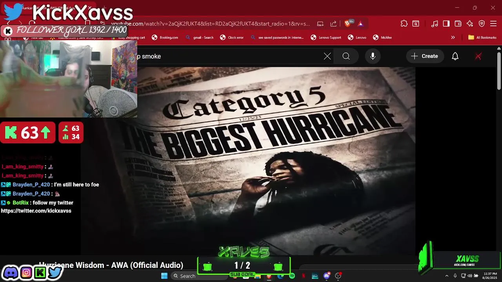Open the media control music note icon
Screen dimensions: 502x282
(x=435, y=23)
